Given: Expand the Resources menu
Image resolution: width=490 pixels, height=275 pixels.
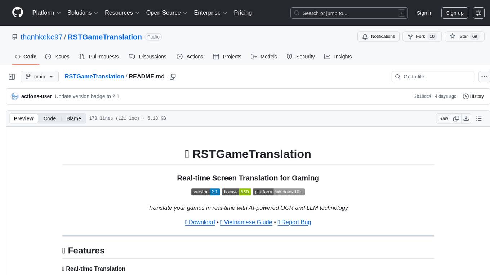Looking at the screenshot, I should point(122,13).
